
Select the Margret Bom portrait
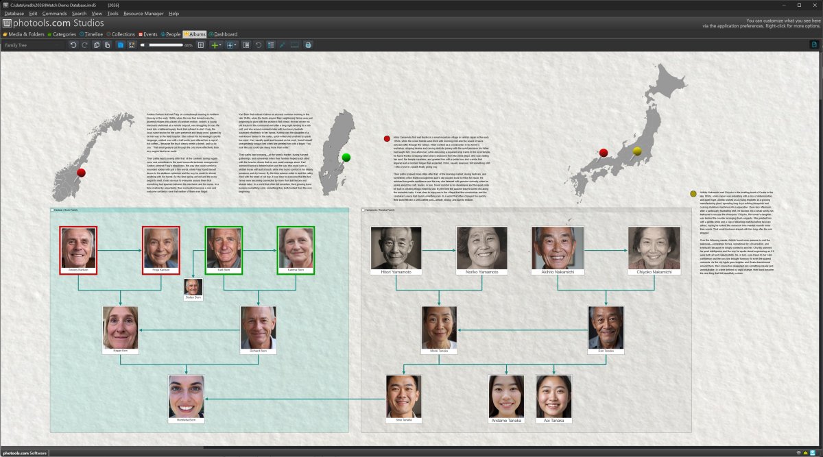120,330
